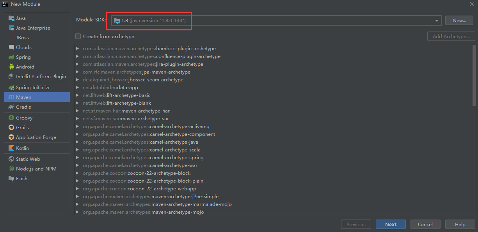478x232 pixels.
Task: Select the Clouds icon
Action: pyautogui.click(x=11, y=47)
